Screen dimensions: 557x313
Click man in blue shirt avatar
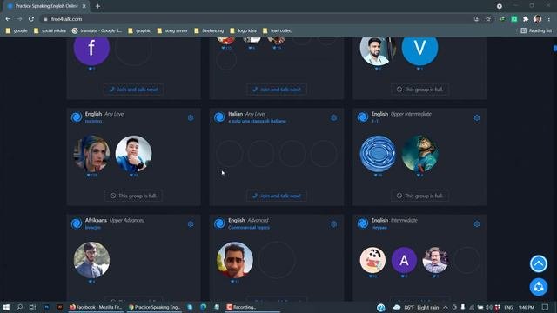pos(133,154)
